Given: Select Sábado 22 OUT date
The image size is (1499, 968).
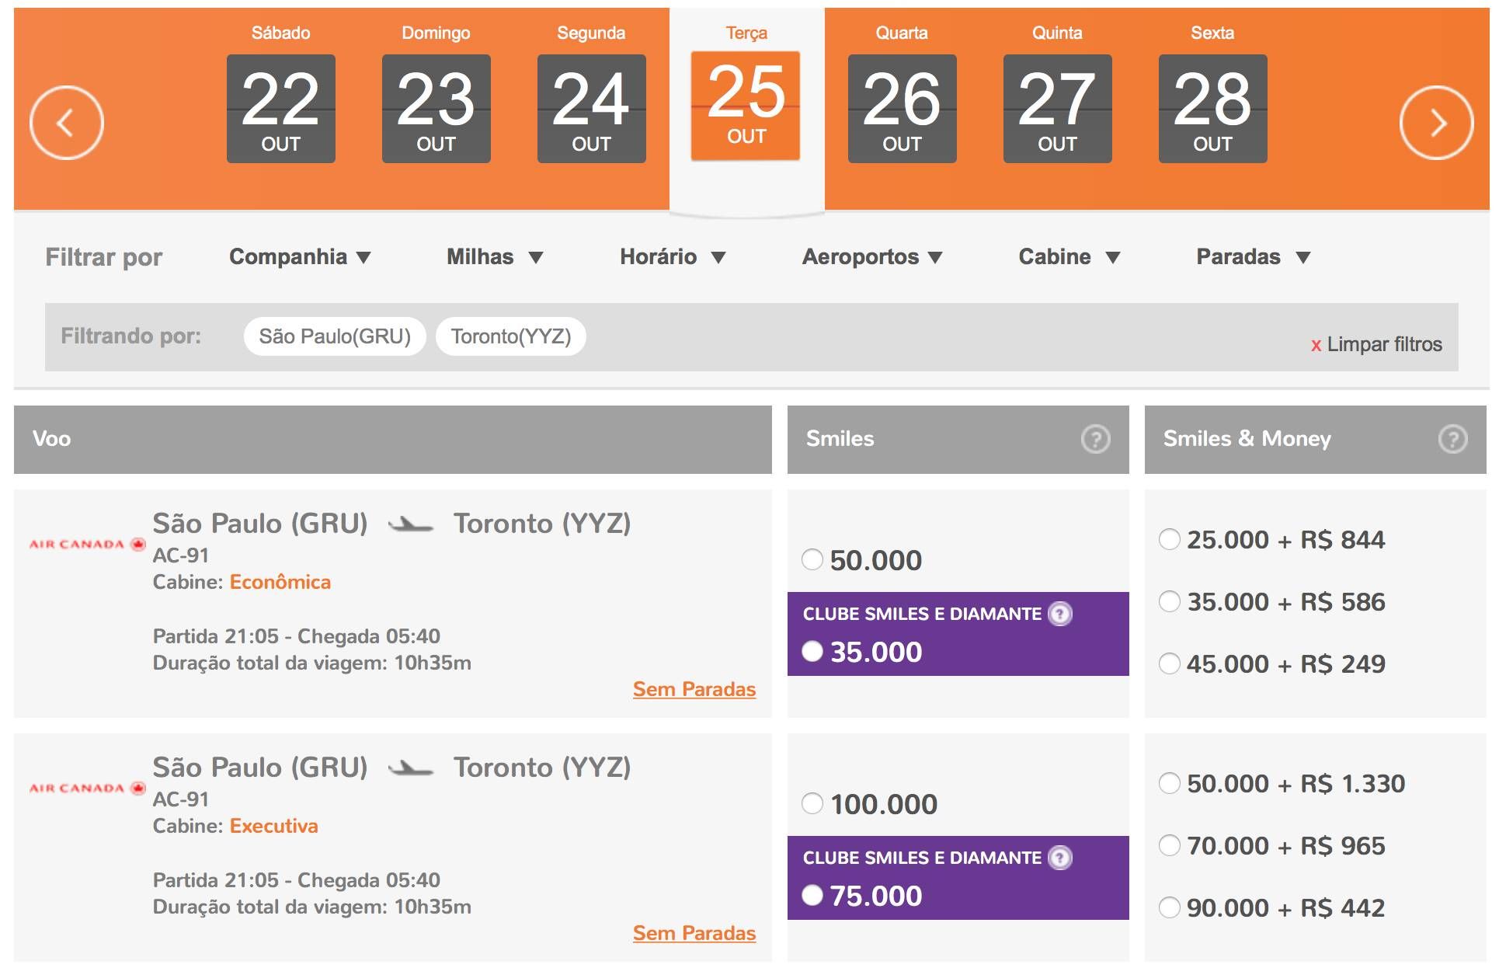Looking at the screenshot, I should click(280, 108).
